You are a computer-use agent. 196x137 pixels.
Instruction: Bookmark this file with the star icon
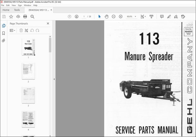[11, 16]
